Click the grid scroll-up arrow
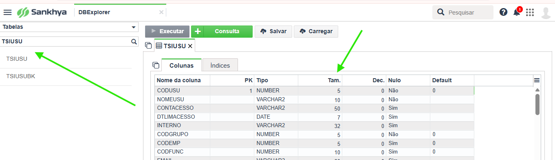 tap(537, 90)
